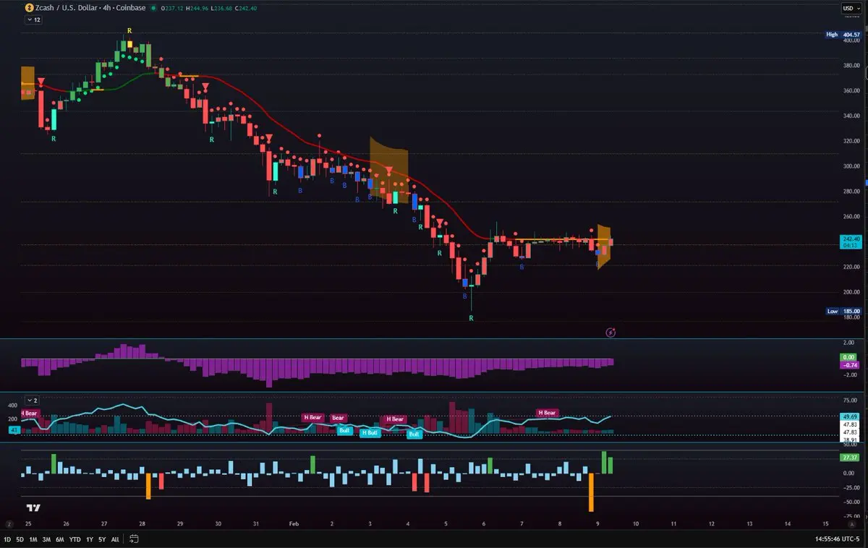Click the green value label 27.37
This screenshot has width=868, height=548.
[851, 458]
